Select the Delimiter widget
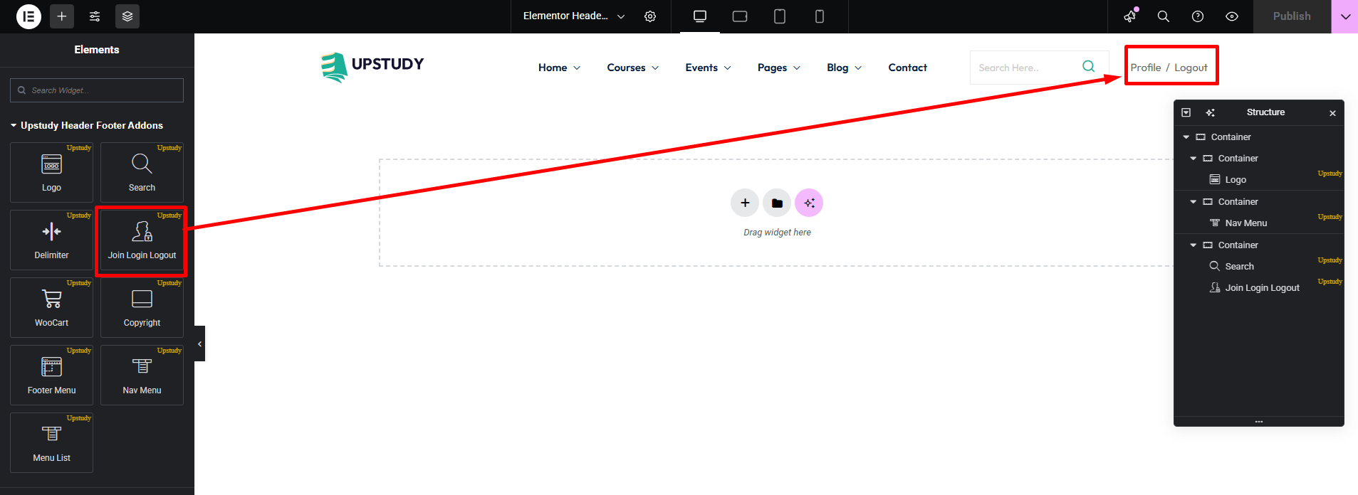 click(x=52, y=240)
